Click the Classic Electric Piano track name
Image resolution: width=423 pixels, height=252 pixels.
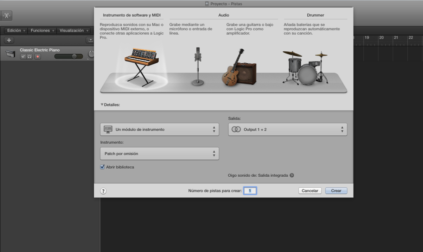click(40, 50)
